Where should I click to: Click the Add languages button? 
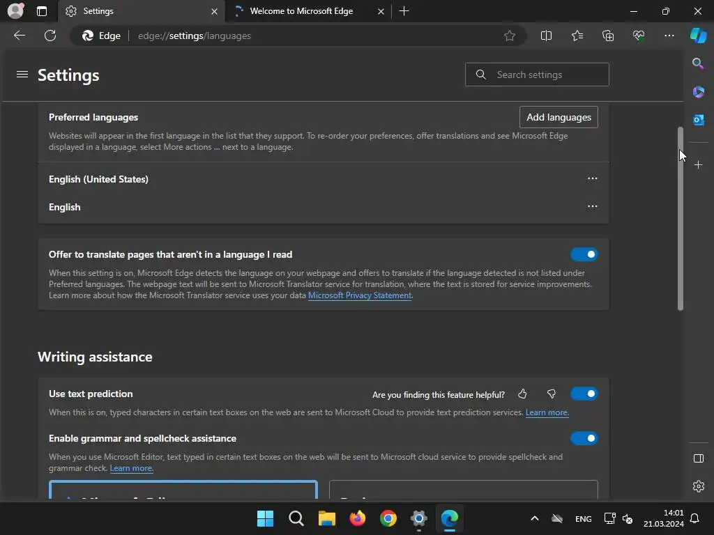coord(559,117)
